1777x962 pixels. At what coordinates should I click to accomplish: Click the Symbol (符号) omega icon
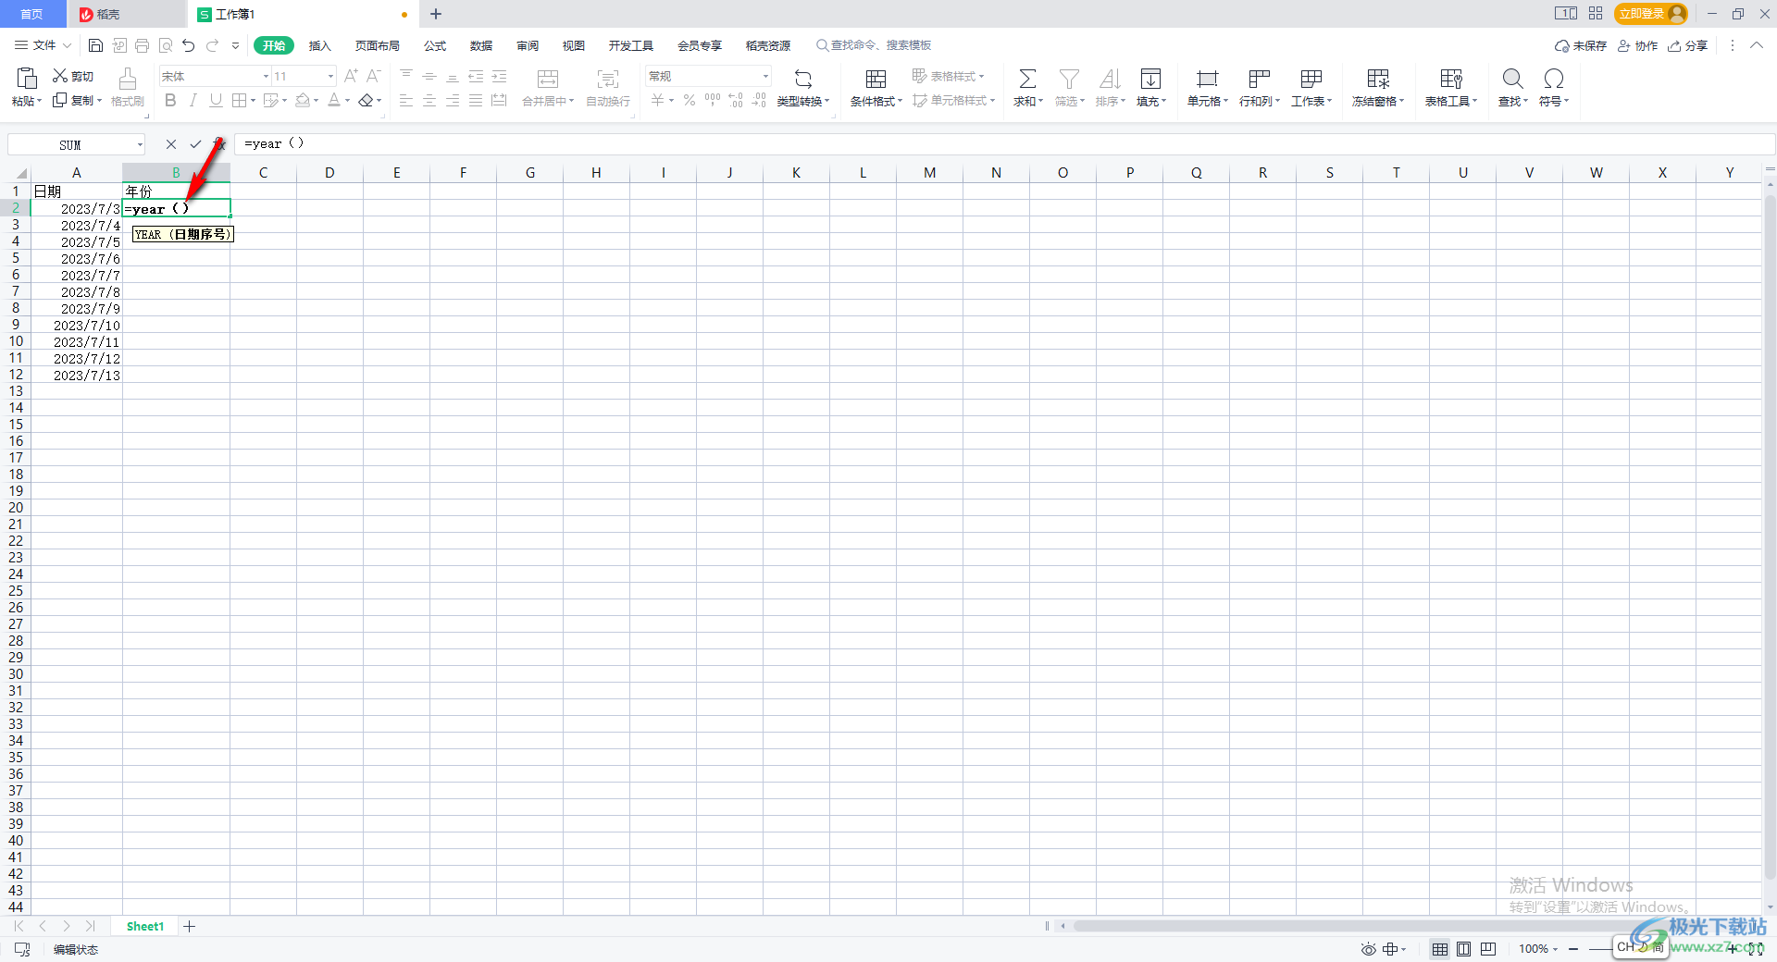point(1554,79)
